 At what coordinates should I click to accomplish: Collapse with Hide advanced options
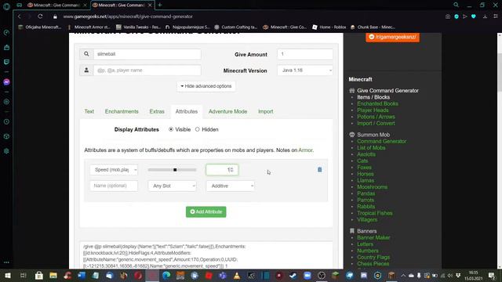[206, 86]
